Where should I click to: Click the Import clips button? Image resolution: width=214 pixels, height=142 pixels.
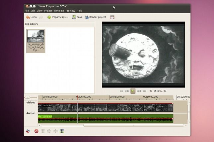[57, 17]
